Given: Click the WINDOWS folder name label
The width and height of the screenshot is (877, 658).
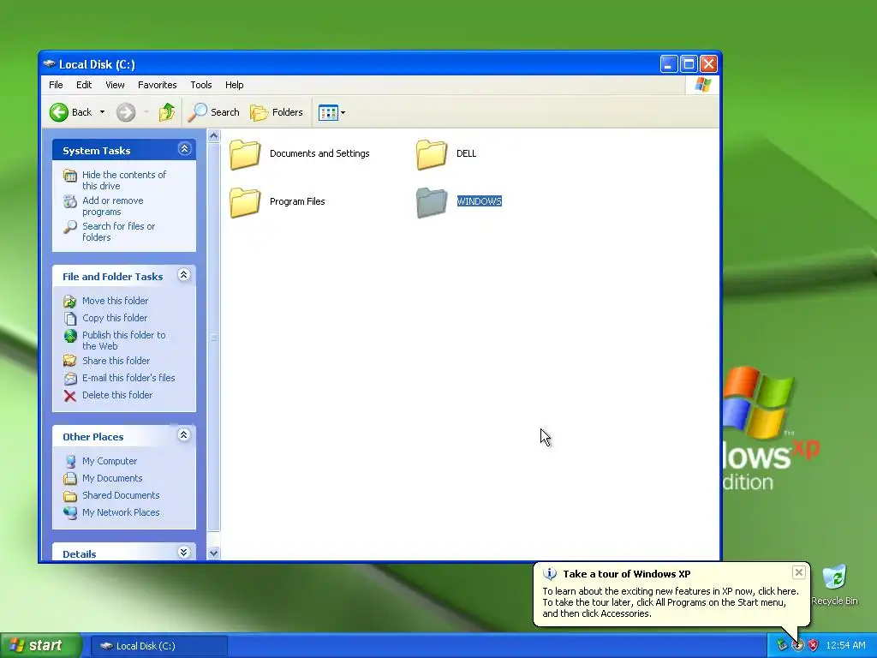Looking at the screenshot, I should [x=480, y=201].
